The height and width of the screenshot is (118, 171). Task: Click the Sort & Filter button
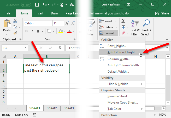(x=135, y=28)
